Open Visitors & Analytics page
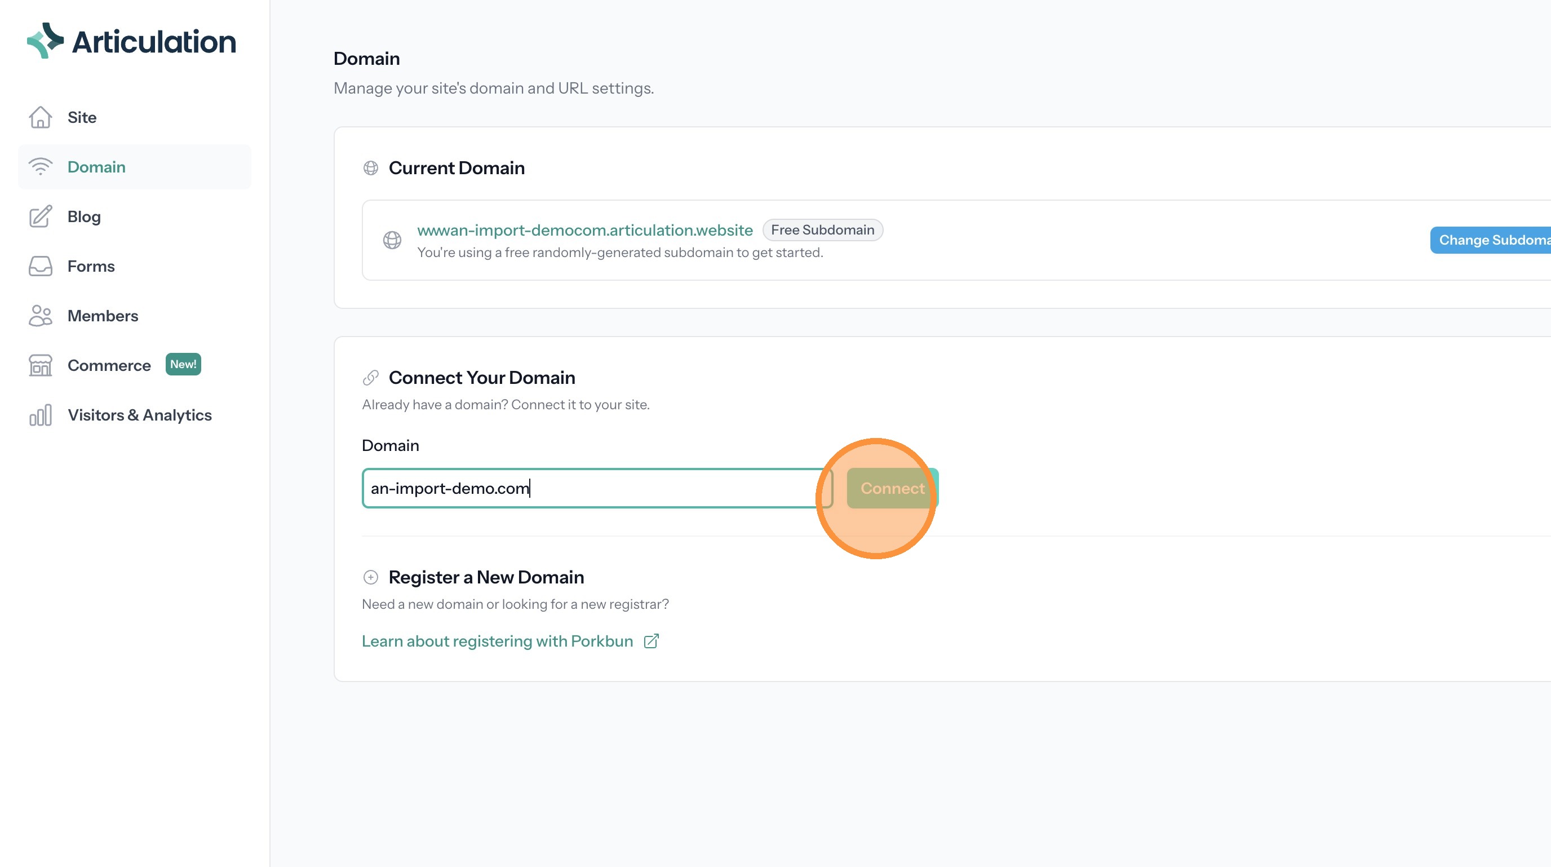 139,415
